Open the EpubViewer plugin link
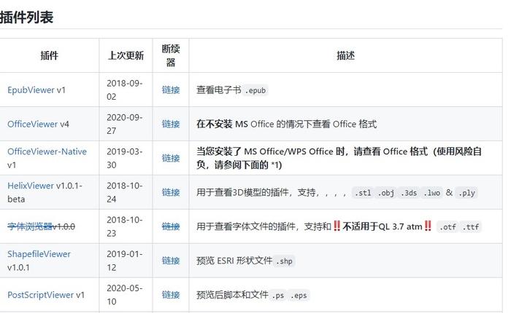 (31, 90)
